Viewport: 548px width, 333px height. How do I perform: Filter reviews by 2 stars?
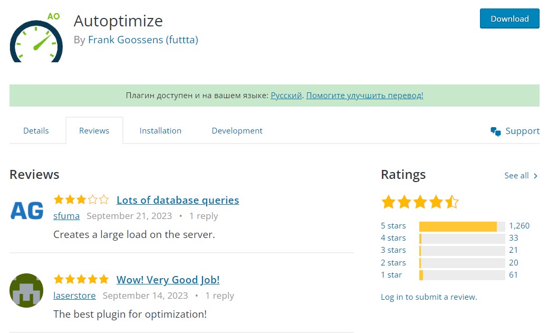point(393,263)
